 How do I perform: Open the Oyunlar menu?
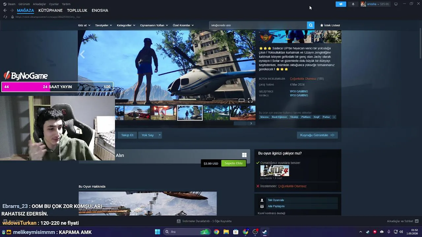[54, 4]
